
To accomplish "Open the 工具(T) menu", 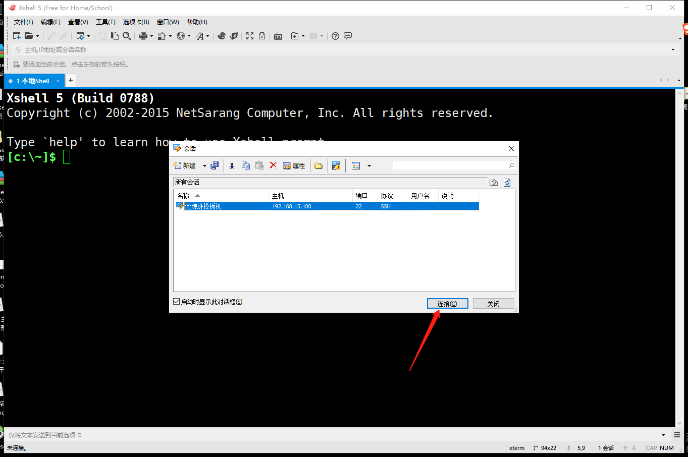I will 105,22.
